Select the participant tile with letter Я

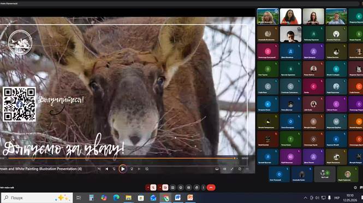[290, 69]
